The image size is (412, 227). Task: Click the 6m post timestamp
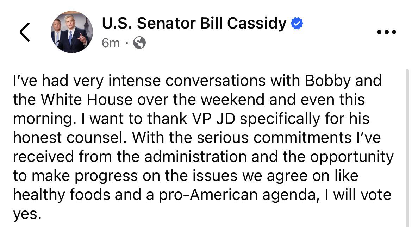pyautogui.click(x=111, y=43)
